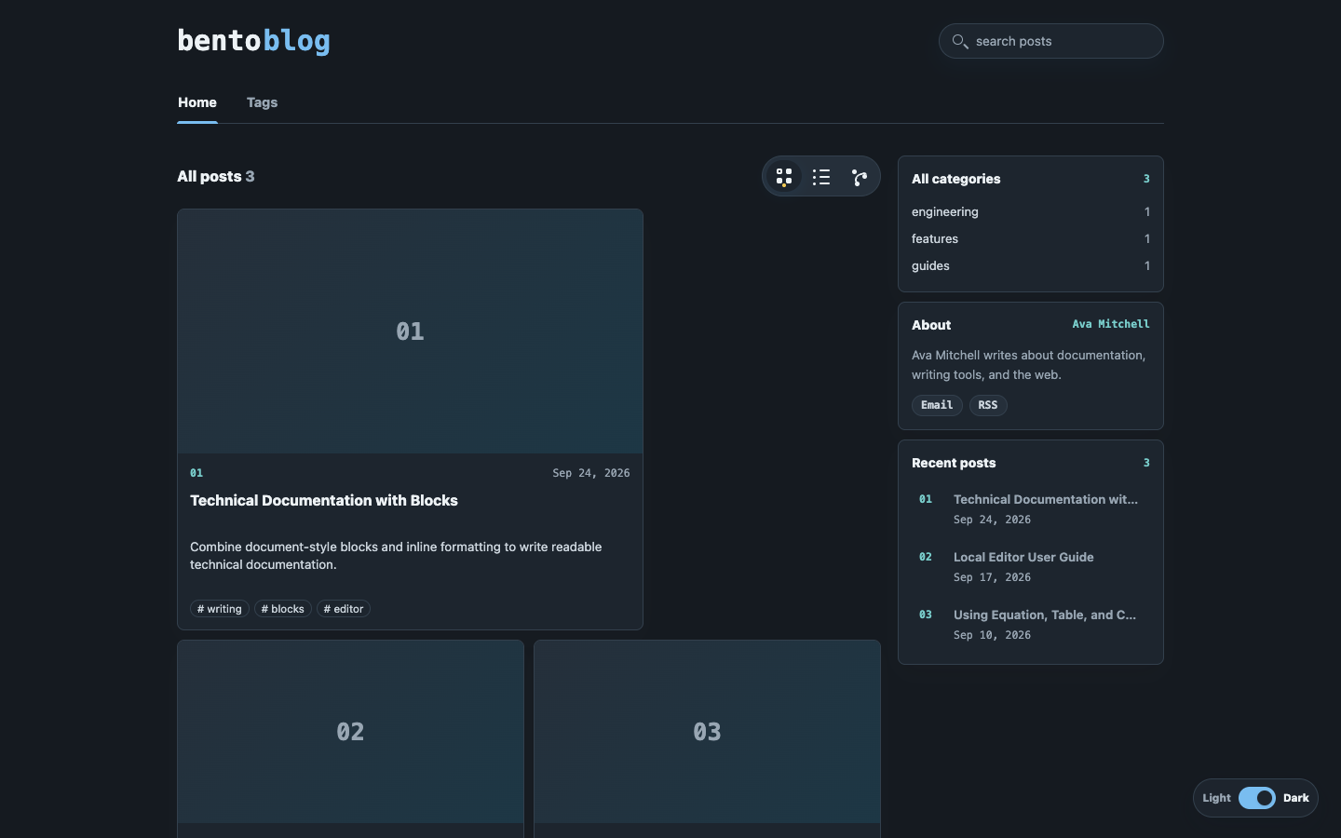Click the search magnifier icon

click(960, 41)
